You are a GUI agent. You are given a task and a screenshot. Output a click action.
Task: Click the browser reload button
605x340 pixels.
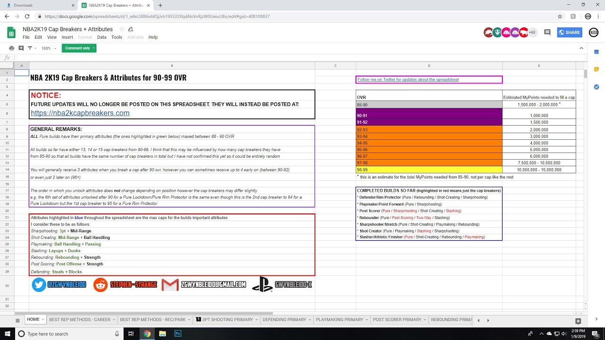[27, 16]
